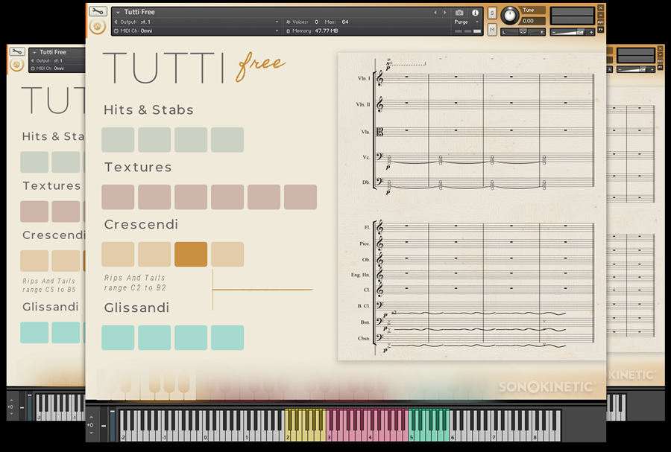This screenshot has height=452, width=671.
Task: Click the wrench icon in the left background window
Action: (x=16, y=51)
